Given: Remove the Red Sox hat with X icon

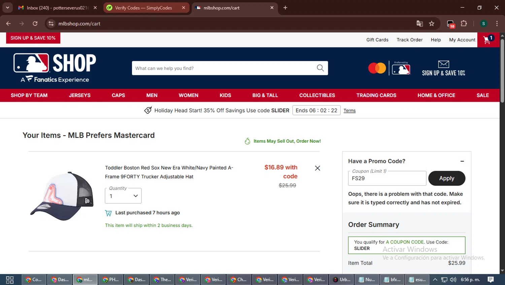Looking at the screenshot, I should point(317,168).
